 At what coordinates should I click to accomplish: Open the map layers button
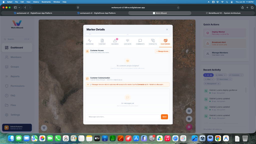(189, 111)
